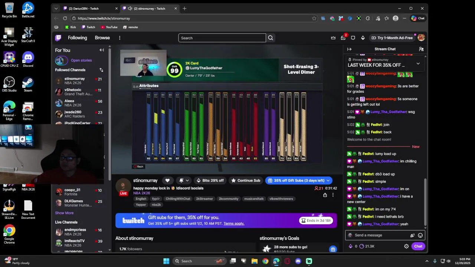Open the browser tab search dropdown arrow
The width and height of the screenshot is (475, 267).
[56, 9]
